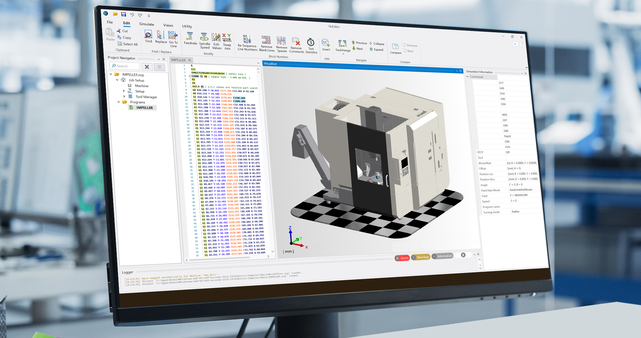Toggle the Errors filter in logger
Image resolution: width=641 pixels, height=338 pixels.
[x=402, y=258]
